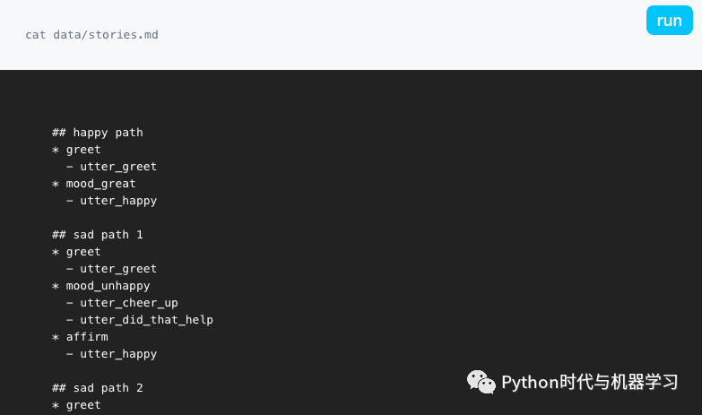Click the greet line under sad path 2

(82, 405)
